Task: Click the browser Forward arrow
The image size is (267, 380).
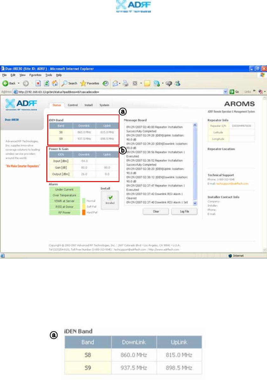Action: (x=26, y=83)
